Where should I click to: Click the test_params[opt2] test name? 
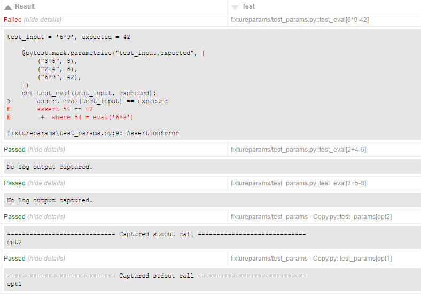[311, 217]
